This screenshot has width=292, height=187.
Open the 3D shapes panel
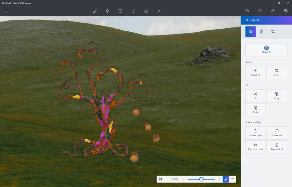[107, 11]
